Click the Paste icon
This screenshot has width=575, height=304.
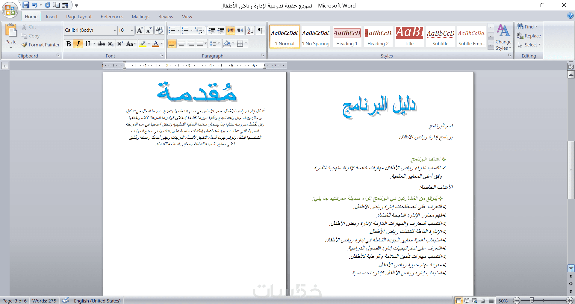[x=11, y=30]
